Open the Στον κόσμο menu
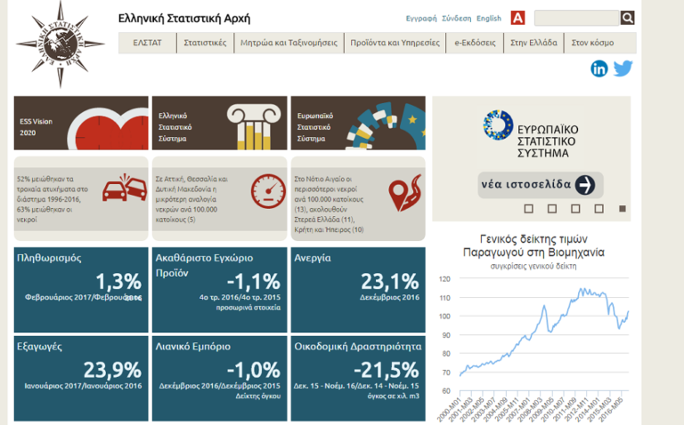Screen dimensions: 684x425 [x=592, y=43]
